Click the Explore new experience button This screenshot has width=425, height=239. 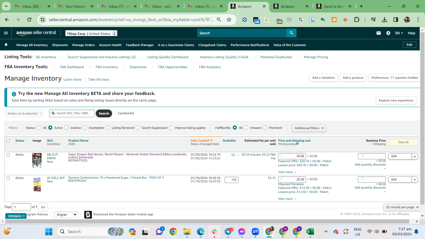(x=396, y=101)
